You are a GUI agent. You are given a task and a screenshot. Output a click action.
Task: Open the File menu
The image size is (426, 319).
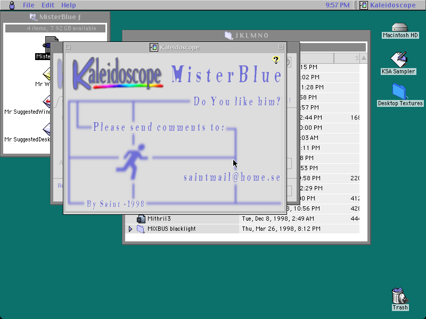click(x=29, y=5)
